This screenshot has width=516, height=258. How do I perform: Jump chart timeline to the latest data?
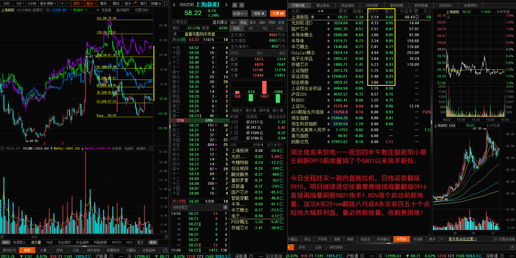166,237
